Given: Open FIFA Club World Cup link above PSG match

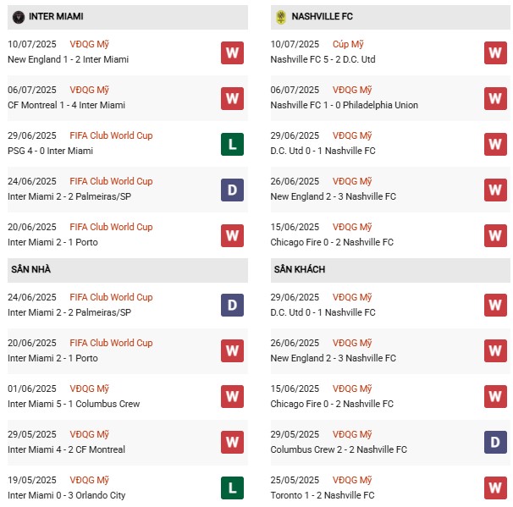Looking at the screenshot, I should click(111, 135).
